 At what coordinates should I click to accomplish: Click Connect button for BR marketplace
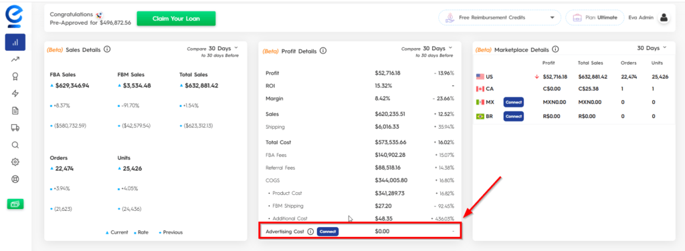tap(513, 116)
